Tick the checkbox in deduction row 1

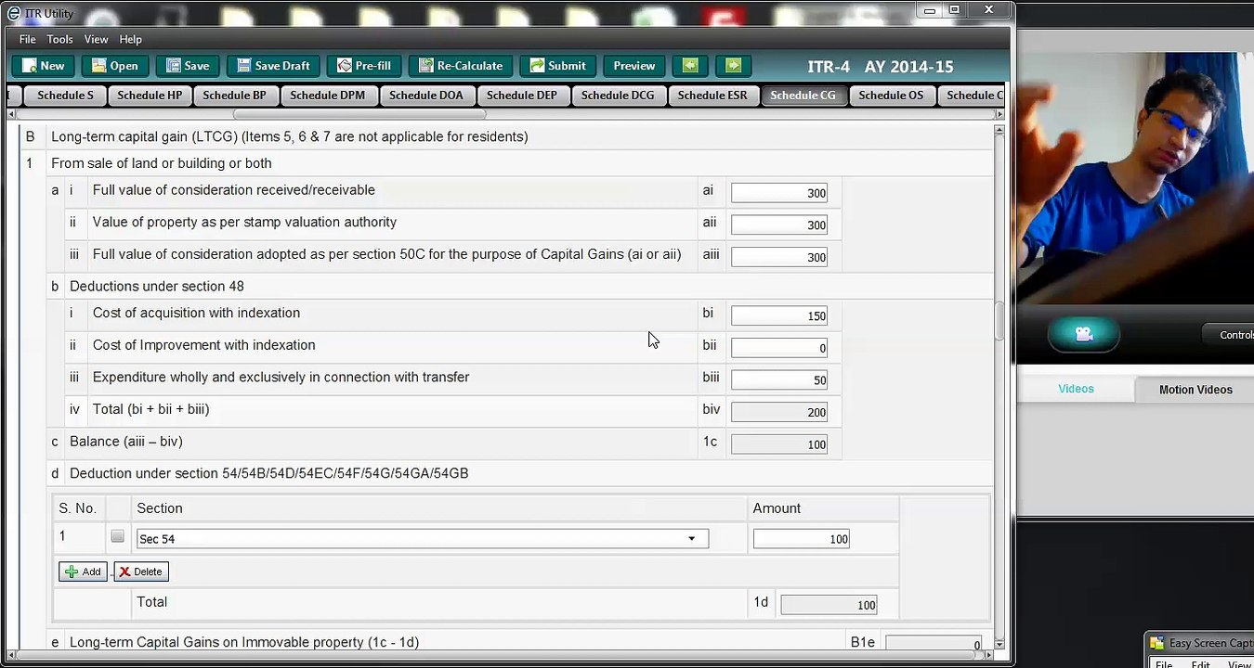click(x=117, y=536)
